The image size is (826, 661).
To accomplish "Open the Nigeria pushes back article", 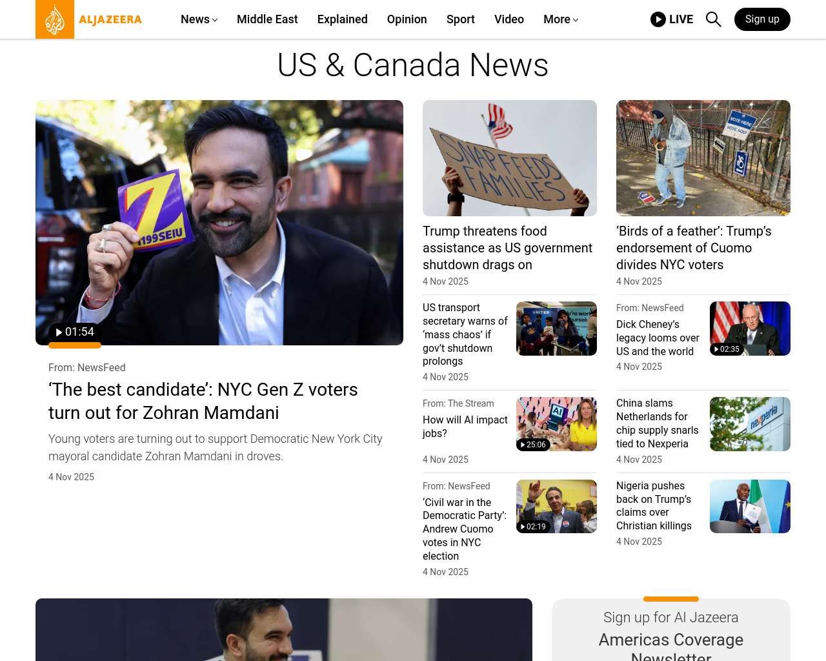I will click(x=654, y=505).
